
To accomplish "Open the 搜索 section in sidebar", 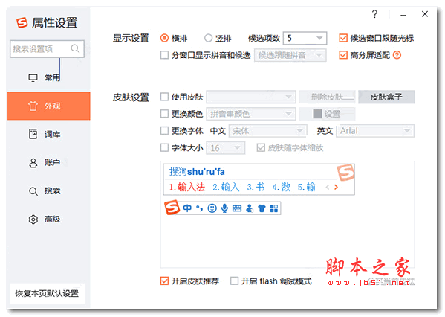I will pyautogui.click(x=48, y=191).
